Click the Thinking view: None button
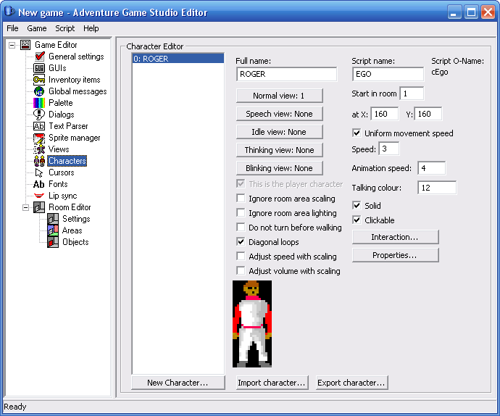This screenshot has width=500, height=416. point(279,150)
